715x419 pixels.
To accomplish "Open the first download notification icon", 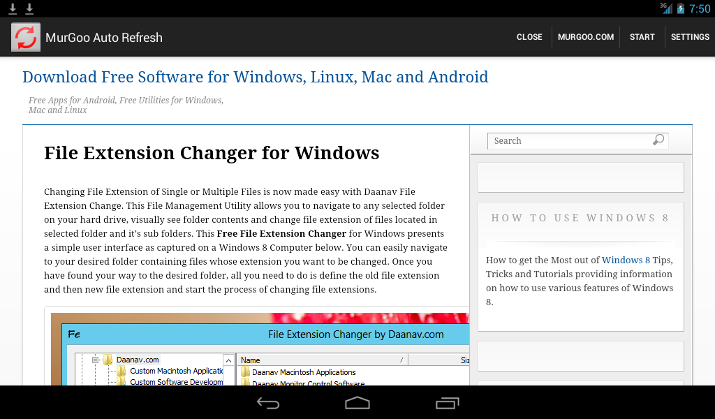I will [x=13, y=8].
